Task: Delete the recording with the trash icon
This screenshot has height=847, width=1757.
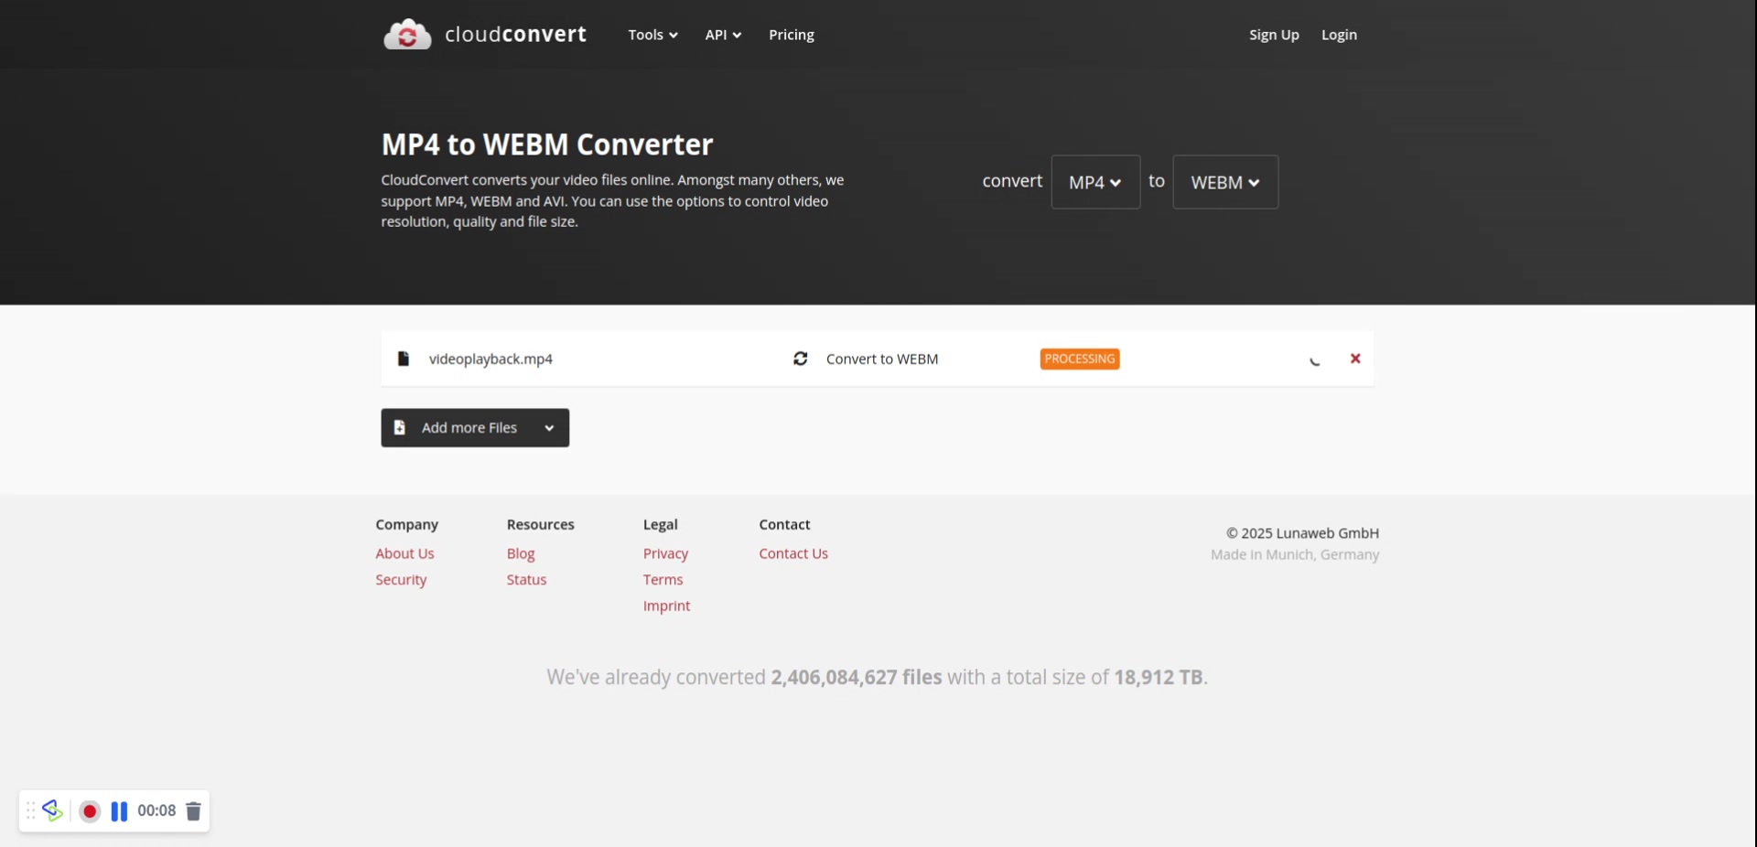Action: point(193,811)
